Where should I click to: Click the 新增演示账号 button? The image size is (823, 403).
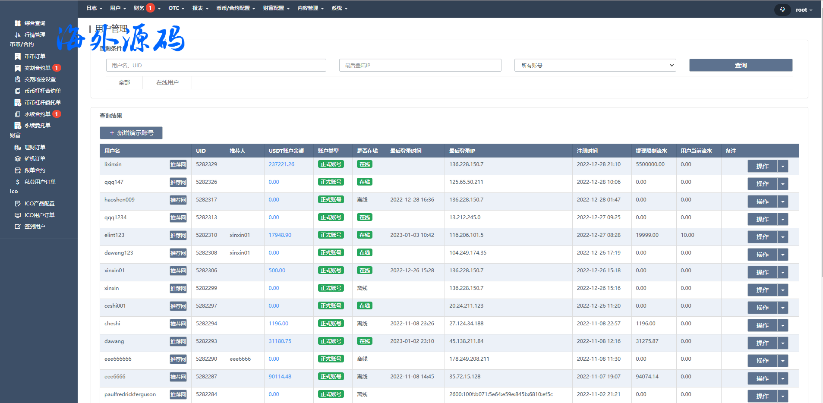pyautogui.click(x=131, y=133)
